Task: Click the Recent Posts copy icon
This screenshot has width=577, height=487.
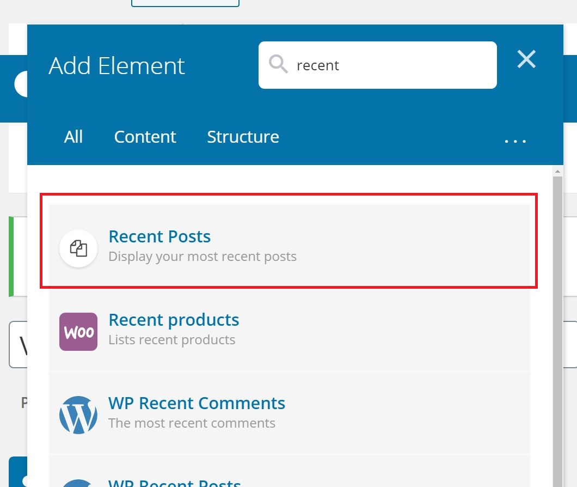Action: [78, 248]
